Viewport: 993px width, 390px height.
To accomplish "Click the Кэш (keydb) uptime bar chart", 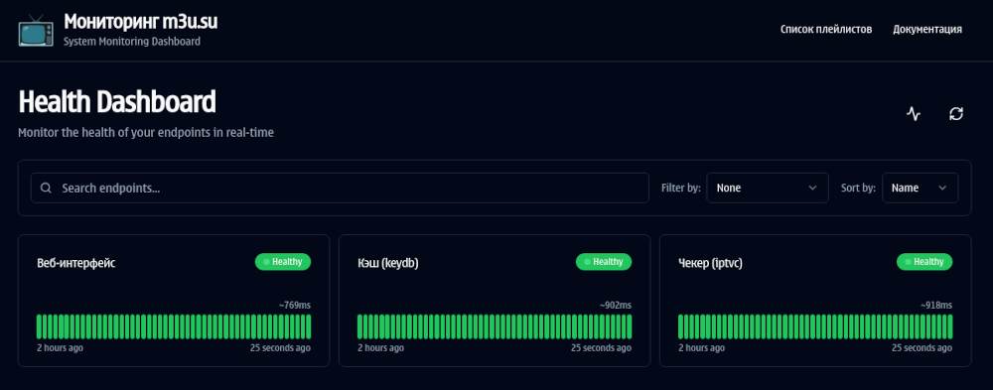I will pyautogui.click(x=495, y=326).
